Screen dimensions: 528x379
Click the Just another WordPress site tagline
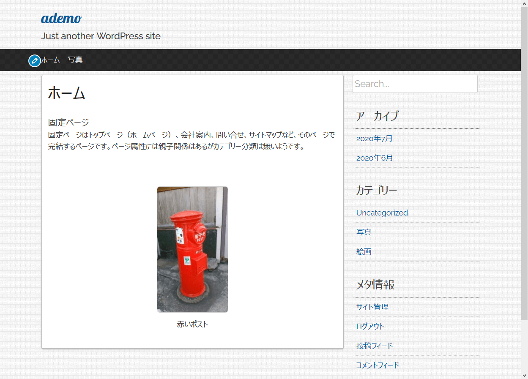101,36
